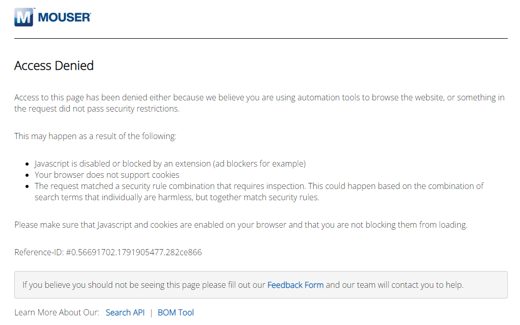Screen dimensions: 520x325
Task: Open the BOM Tool link
Action: tap(176, 312)
